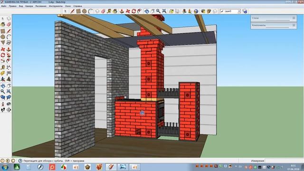Click the Get Models box icon
The image size is (304, 171).
[203, 11]
